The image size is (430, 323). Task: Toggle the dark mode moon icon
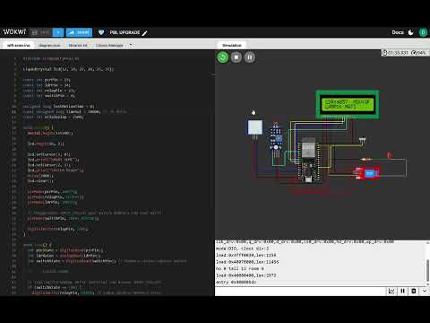click(x=411, y=32)
